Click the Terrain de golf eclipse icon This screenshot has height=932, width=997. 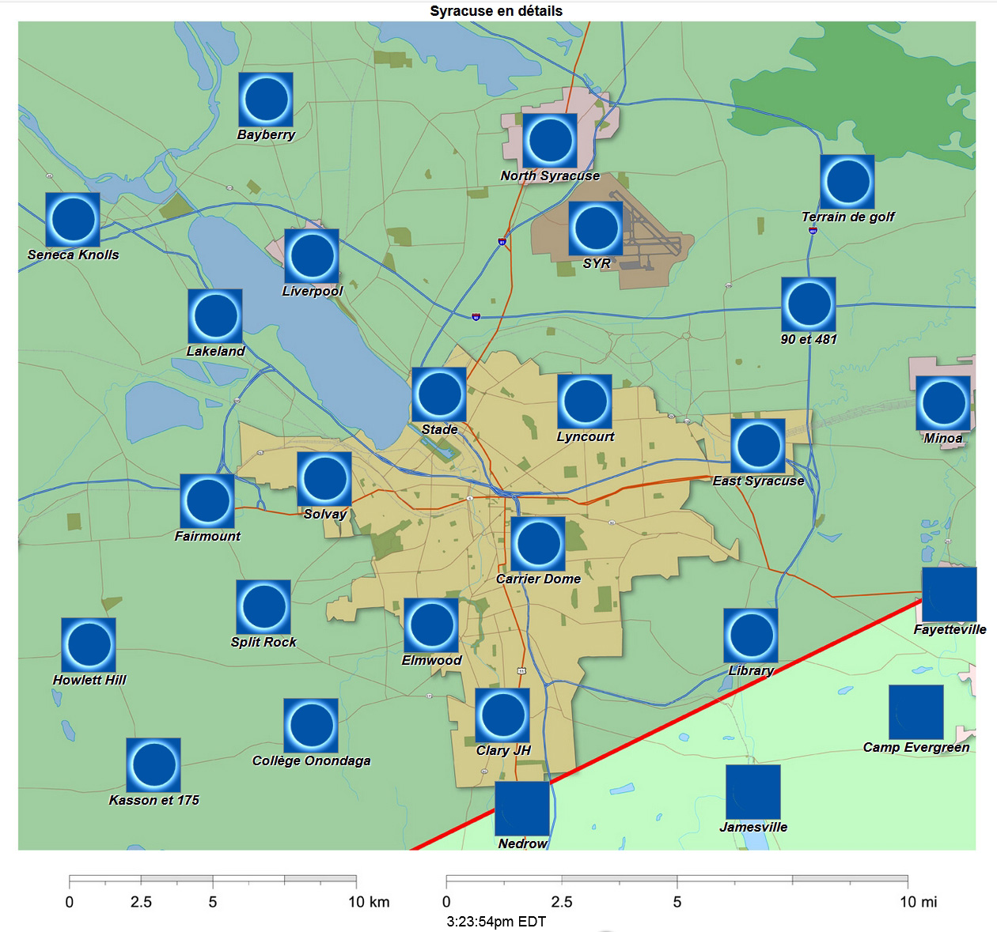(847, 182)
